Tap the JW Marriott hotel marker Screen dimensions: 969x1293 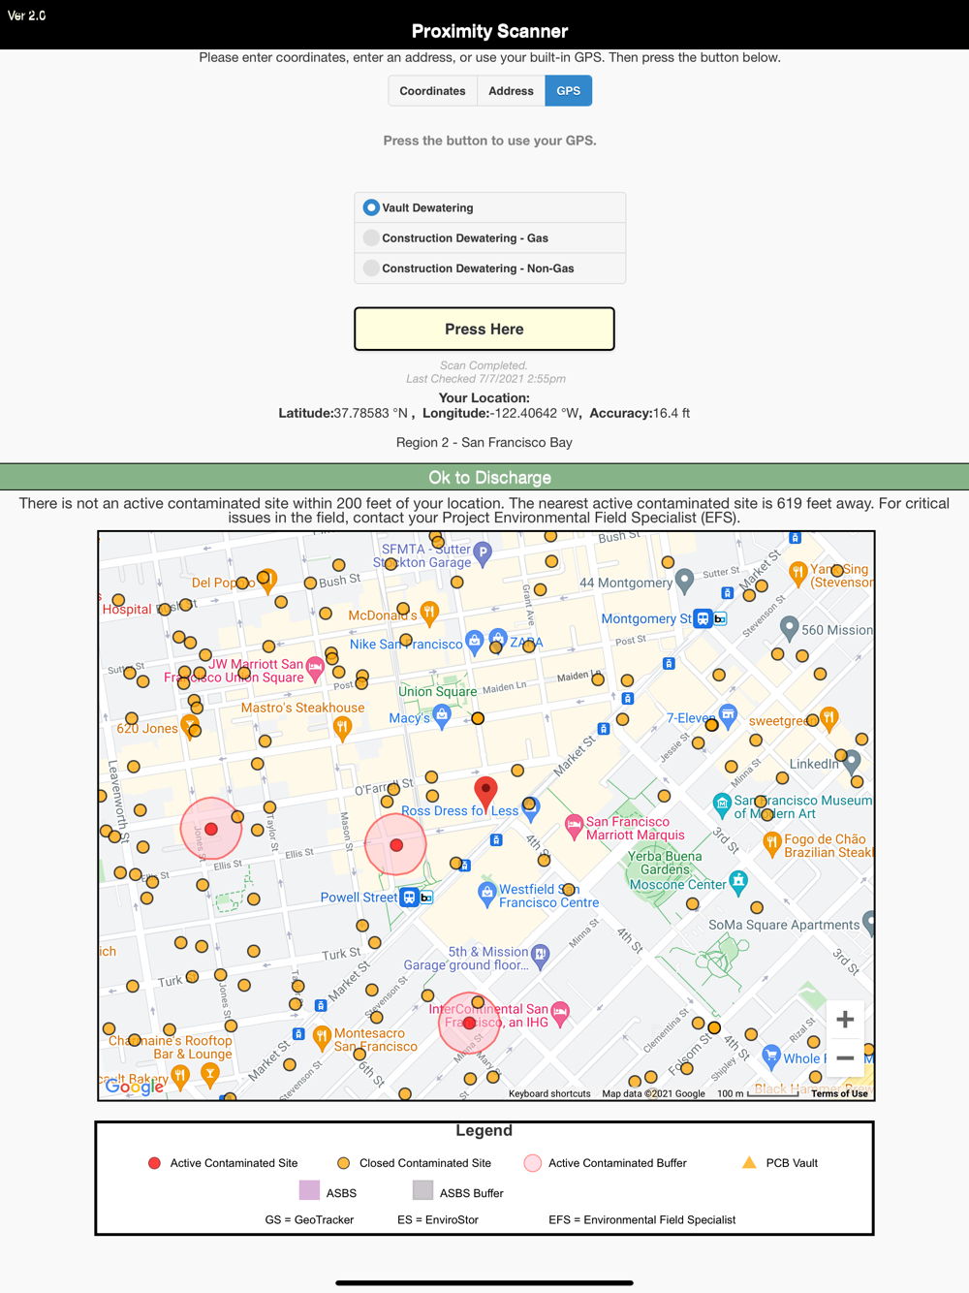coord(315,667)
